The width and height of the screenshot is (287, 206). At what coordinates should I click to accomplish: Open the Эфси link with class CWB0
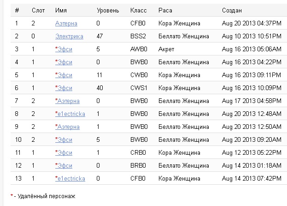click(x=64, y=75)
